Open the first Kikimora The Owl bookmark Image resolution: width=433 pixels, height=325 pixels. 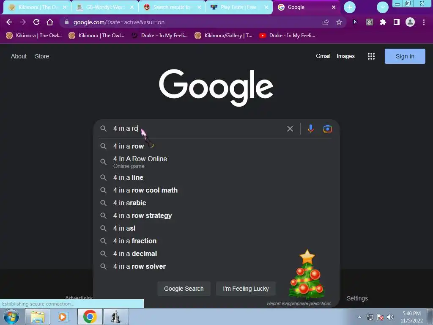(x=34, y=36)
